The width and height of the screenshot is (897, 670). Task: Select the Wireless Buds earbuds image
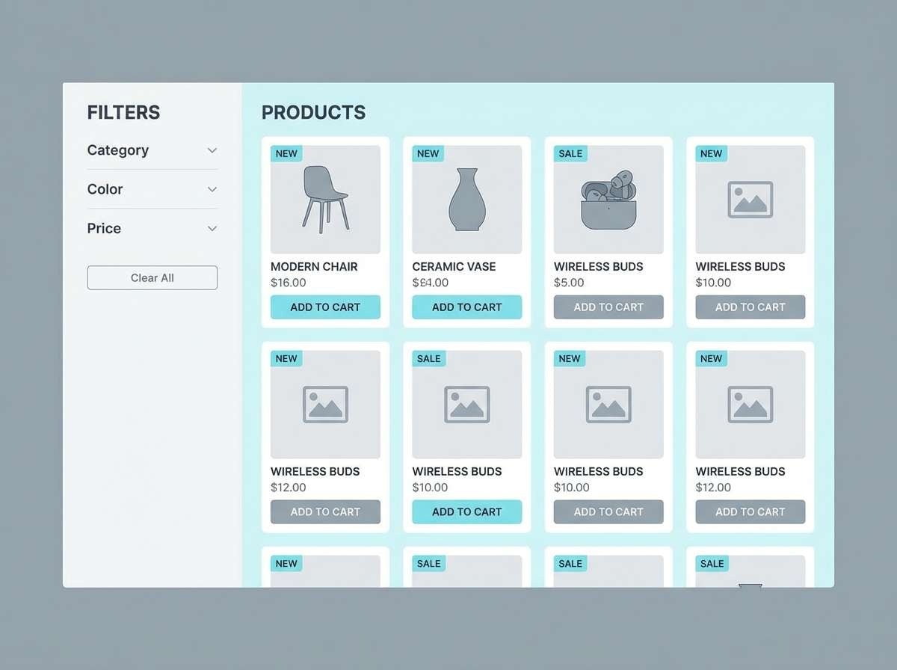608,198
